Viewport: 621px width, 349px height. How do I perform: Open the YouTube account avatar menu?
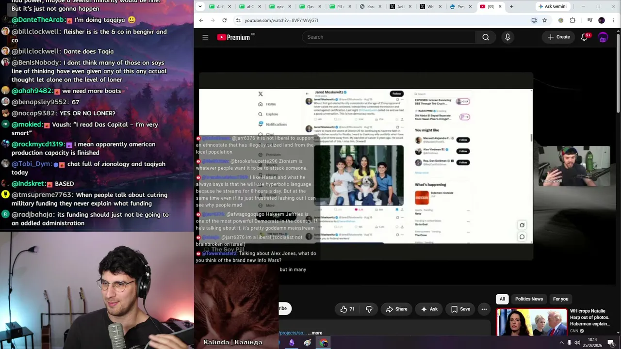[x=603, y=37]
